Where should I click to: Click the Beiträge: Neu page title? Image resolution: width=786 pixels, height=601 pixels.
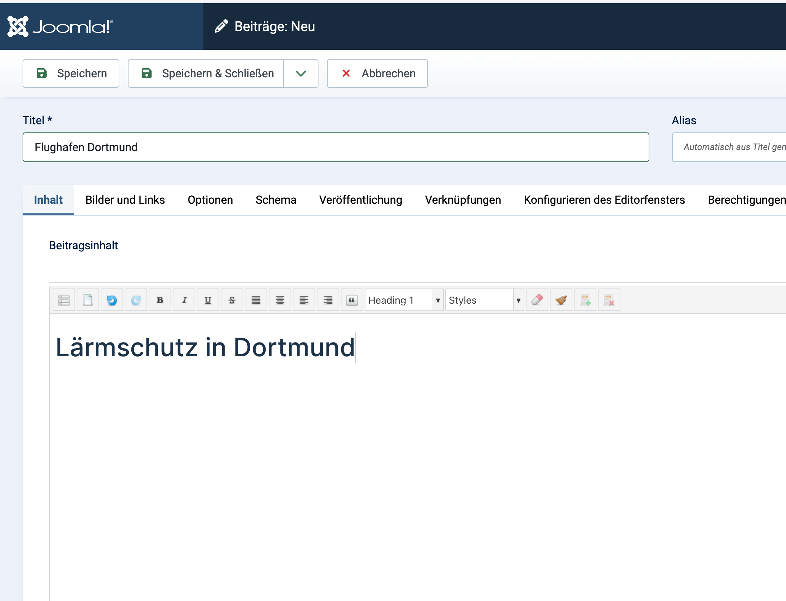[275, 26]
